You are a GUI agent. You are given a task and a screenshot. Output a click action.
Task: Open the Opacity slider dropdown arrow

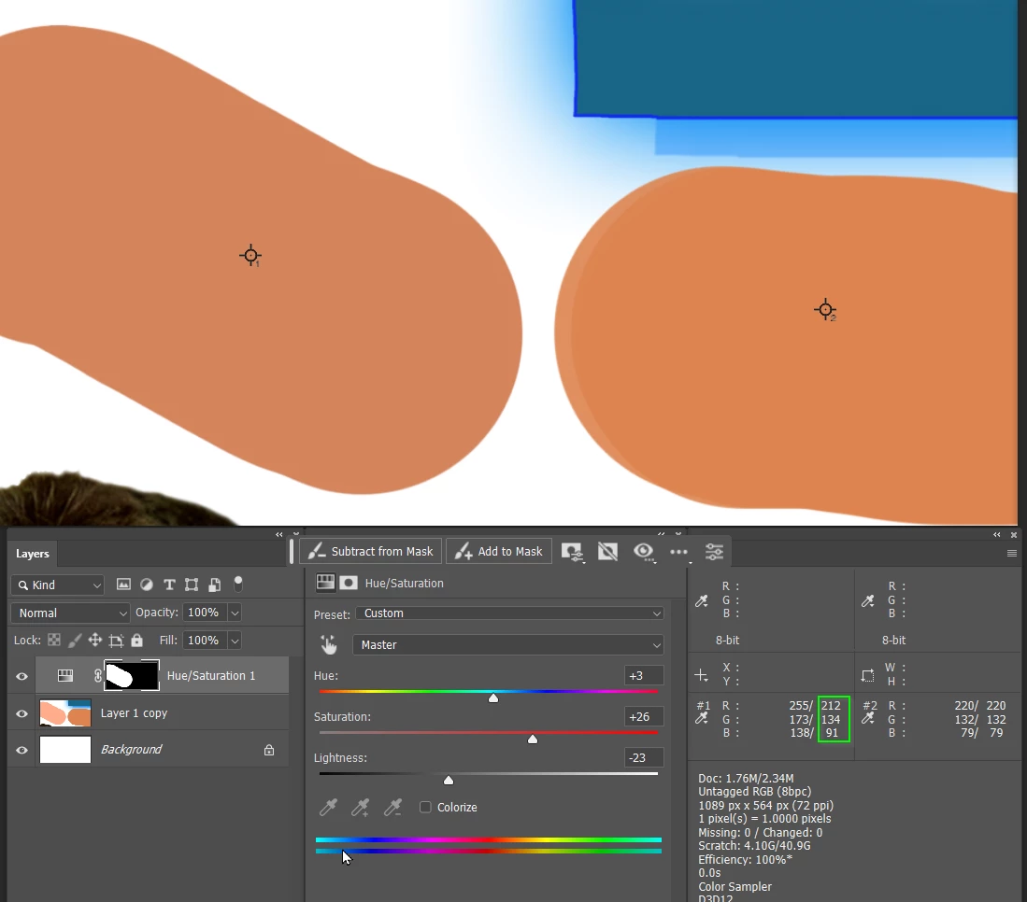235,613
